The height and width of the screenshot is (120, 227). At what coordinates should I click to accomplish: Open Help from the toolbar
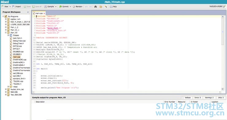pos(113,7)
